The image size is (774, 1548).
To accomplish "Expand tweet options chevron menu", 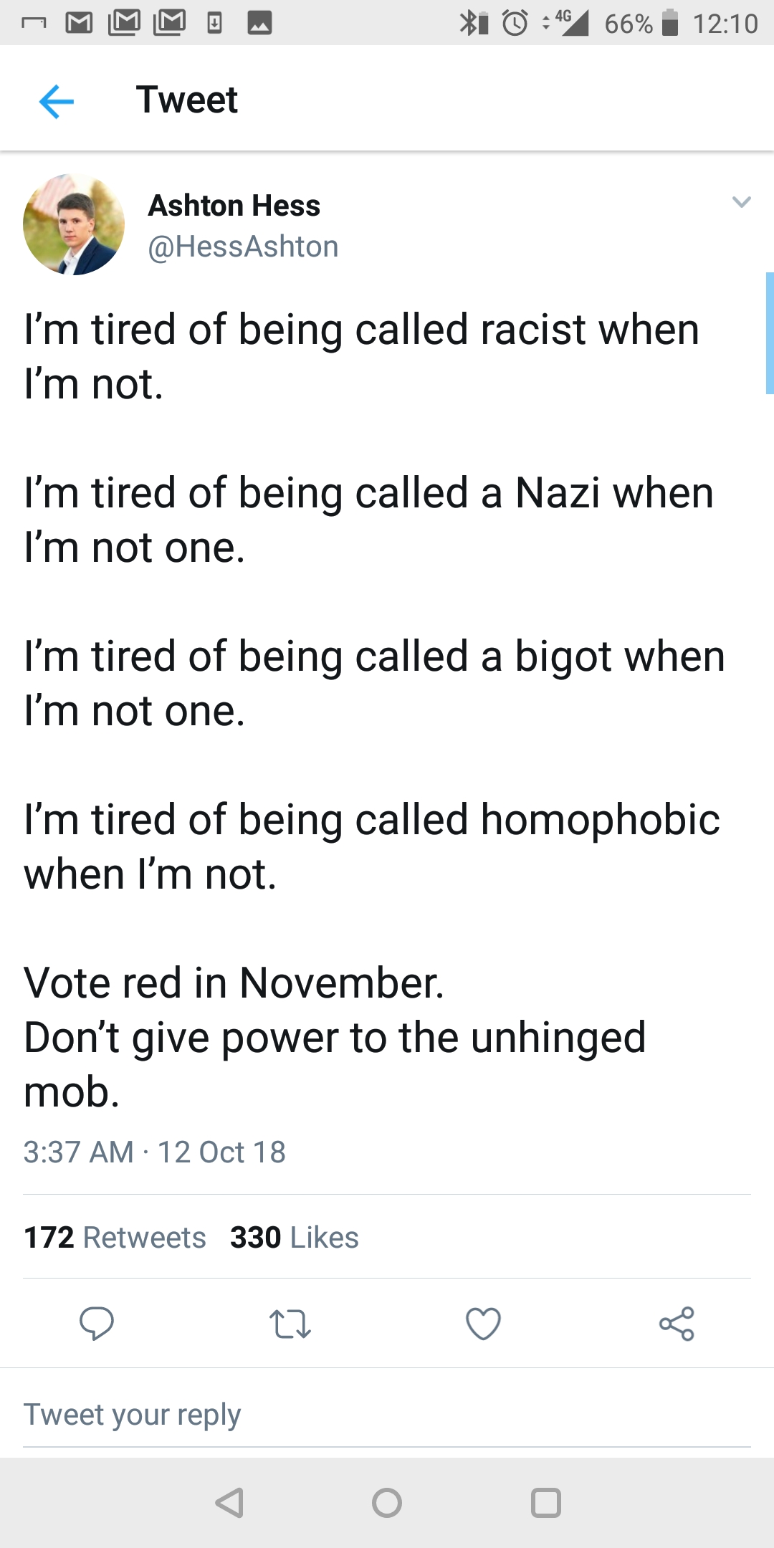I will click(742, 202).
